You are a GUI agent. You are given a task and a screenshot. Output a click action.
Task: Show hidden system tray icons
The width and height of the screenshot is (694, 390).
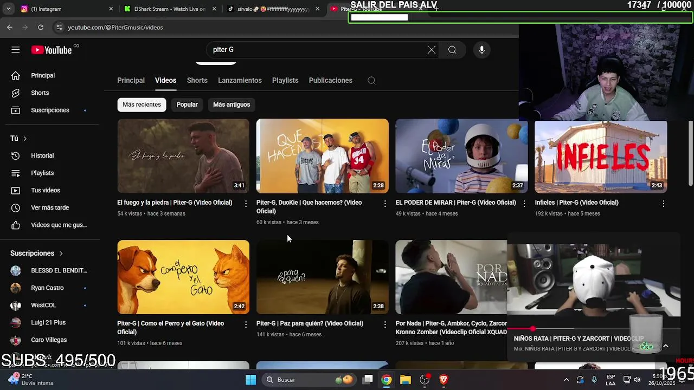566,380
